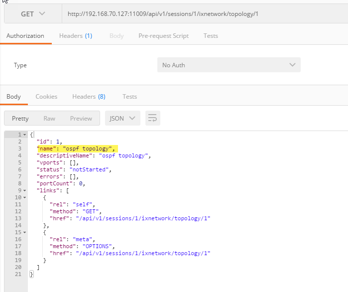Select the Pretty view button
348x292 pixels.
(20, 118)
